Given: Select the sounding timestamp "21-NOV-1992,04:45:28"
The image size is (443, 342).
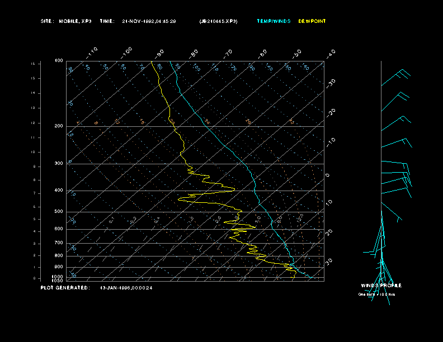Looking at the screenshot, I should [x=149, y=21].
